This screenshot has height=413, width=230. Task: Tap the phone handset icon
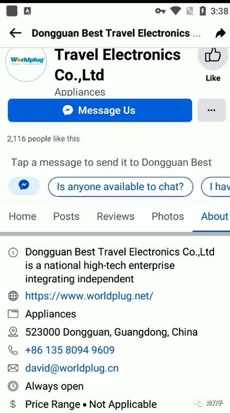tap(13, 350)
